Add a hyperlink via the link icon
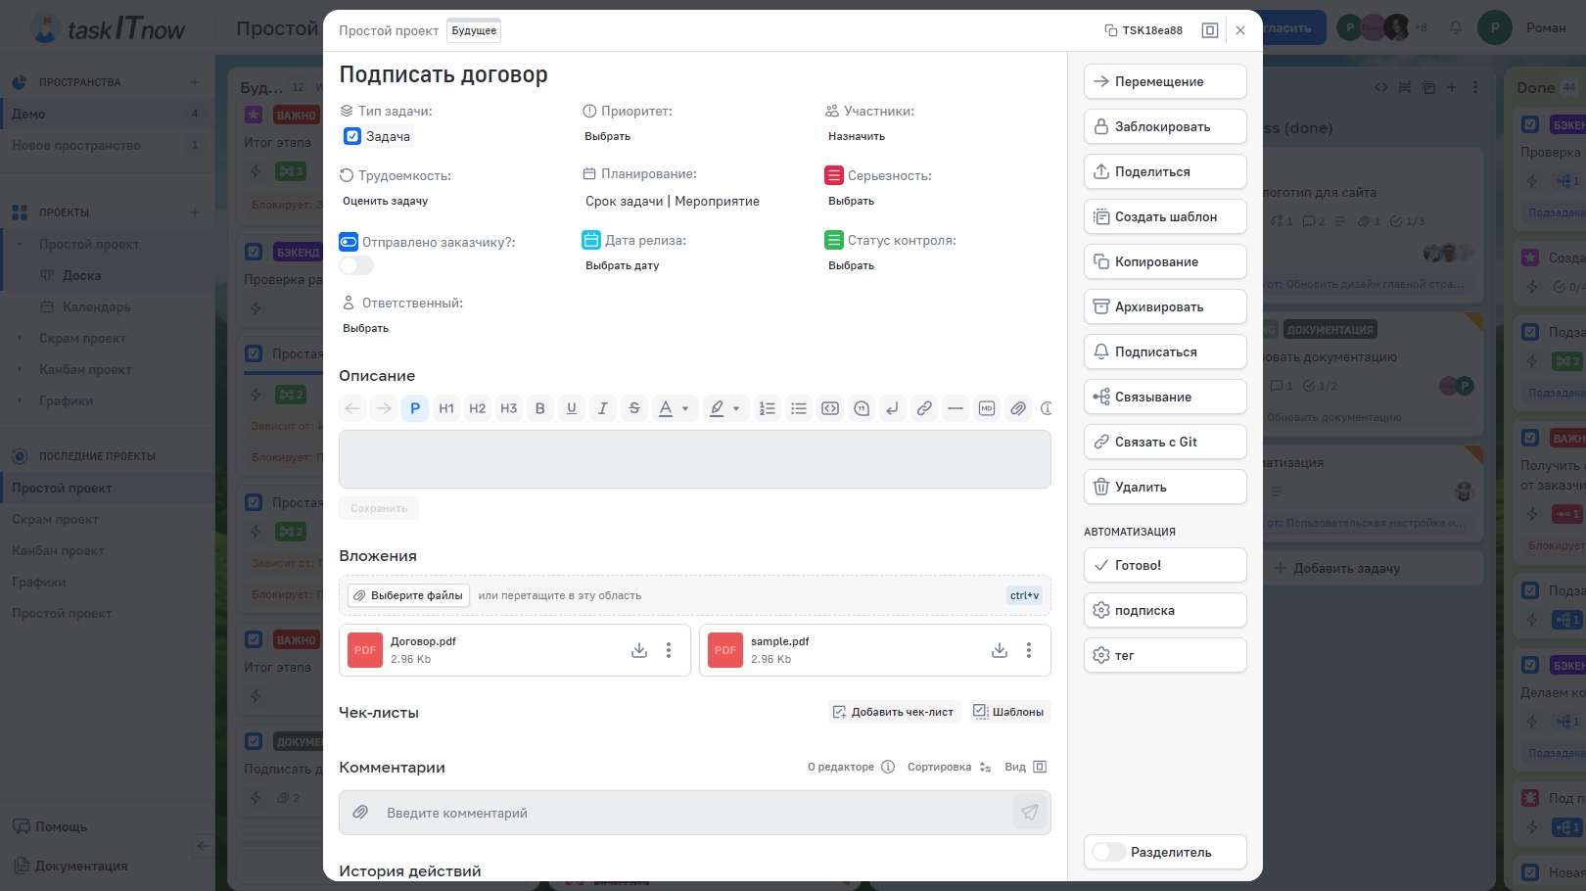This screenshot has width=1586, height=891. pyautogui.click(x=924, y=408)
